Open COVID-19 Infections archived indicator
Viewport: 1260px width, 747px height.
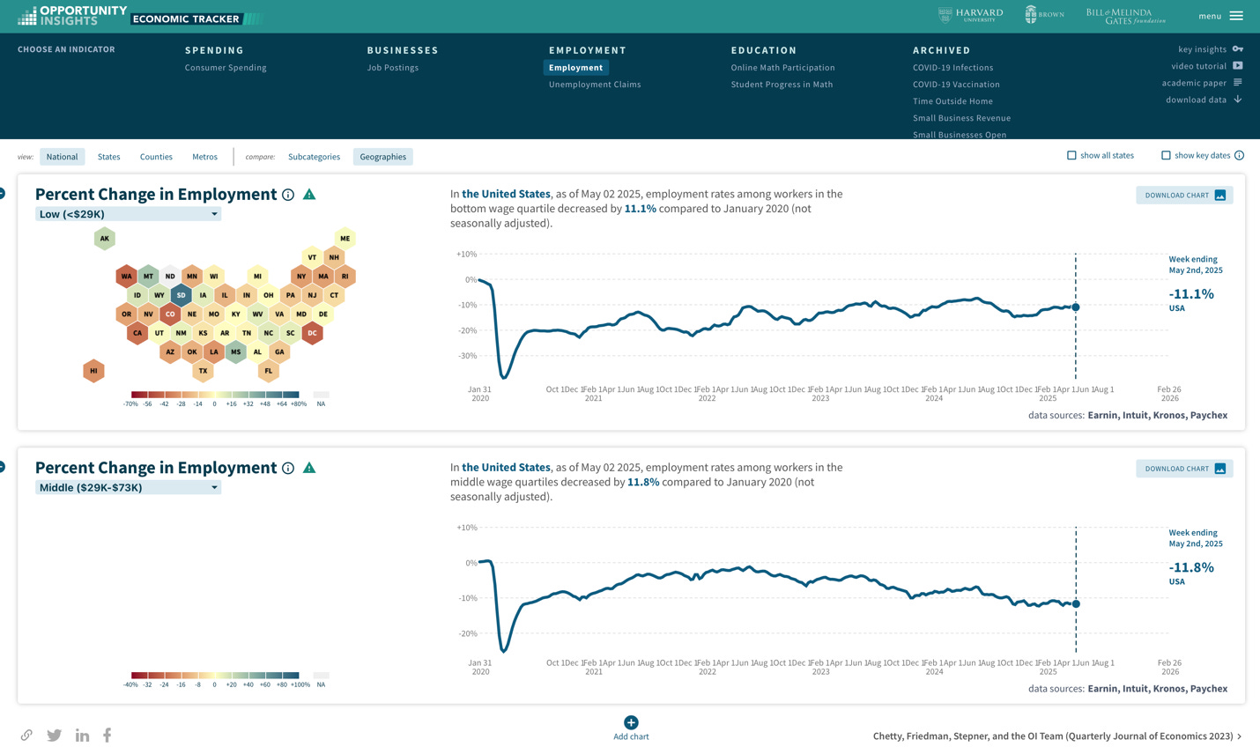click(952, 68)
